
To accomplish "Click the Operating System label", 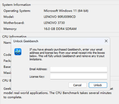I will pyautogui.click(x=17, y=11).
